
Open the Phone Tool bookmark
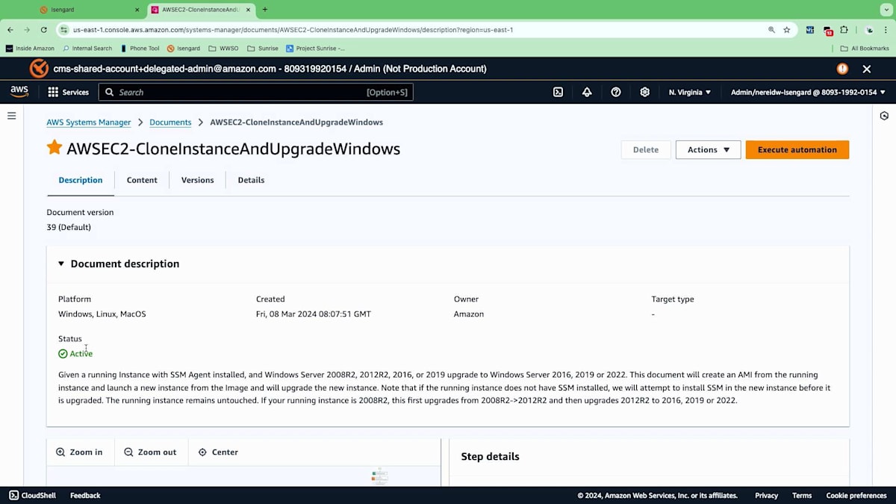(140, 49)
